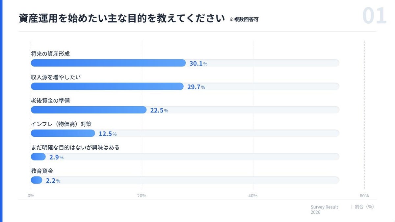
Task: Select the 2.9% value label
Action: click(56, 157)
